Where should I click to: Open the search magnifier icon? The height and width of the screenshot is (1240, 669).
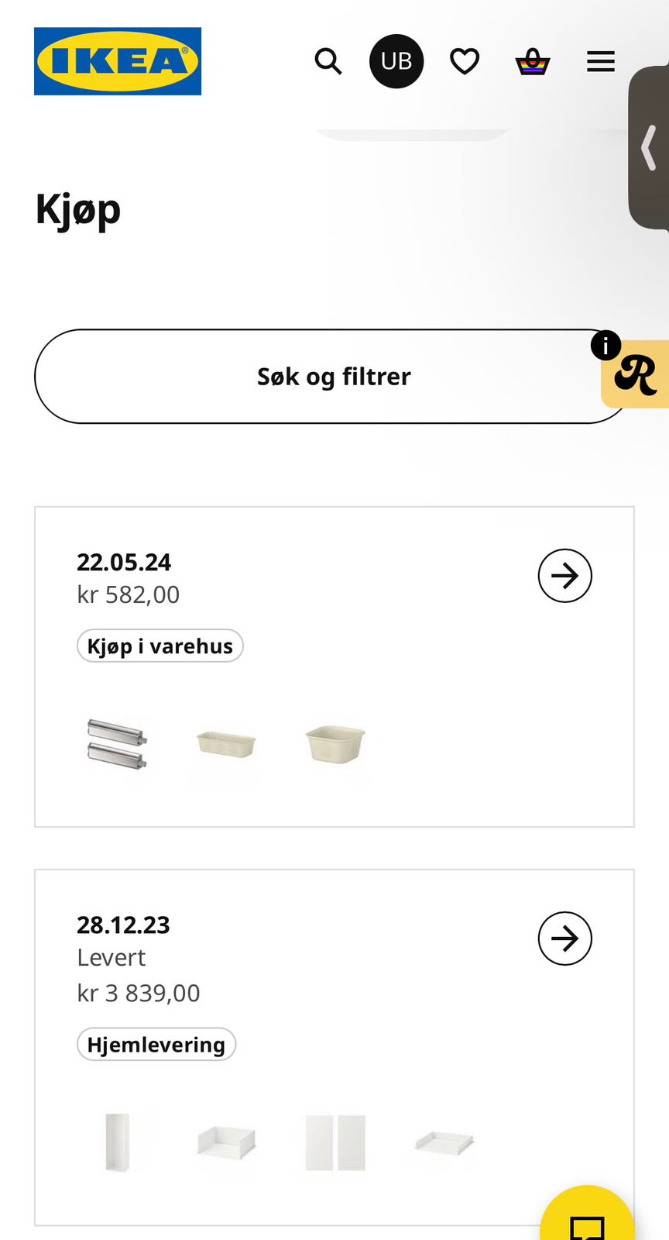[x=328, y=61]
